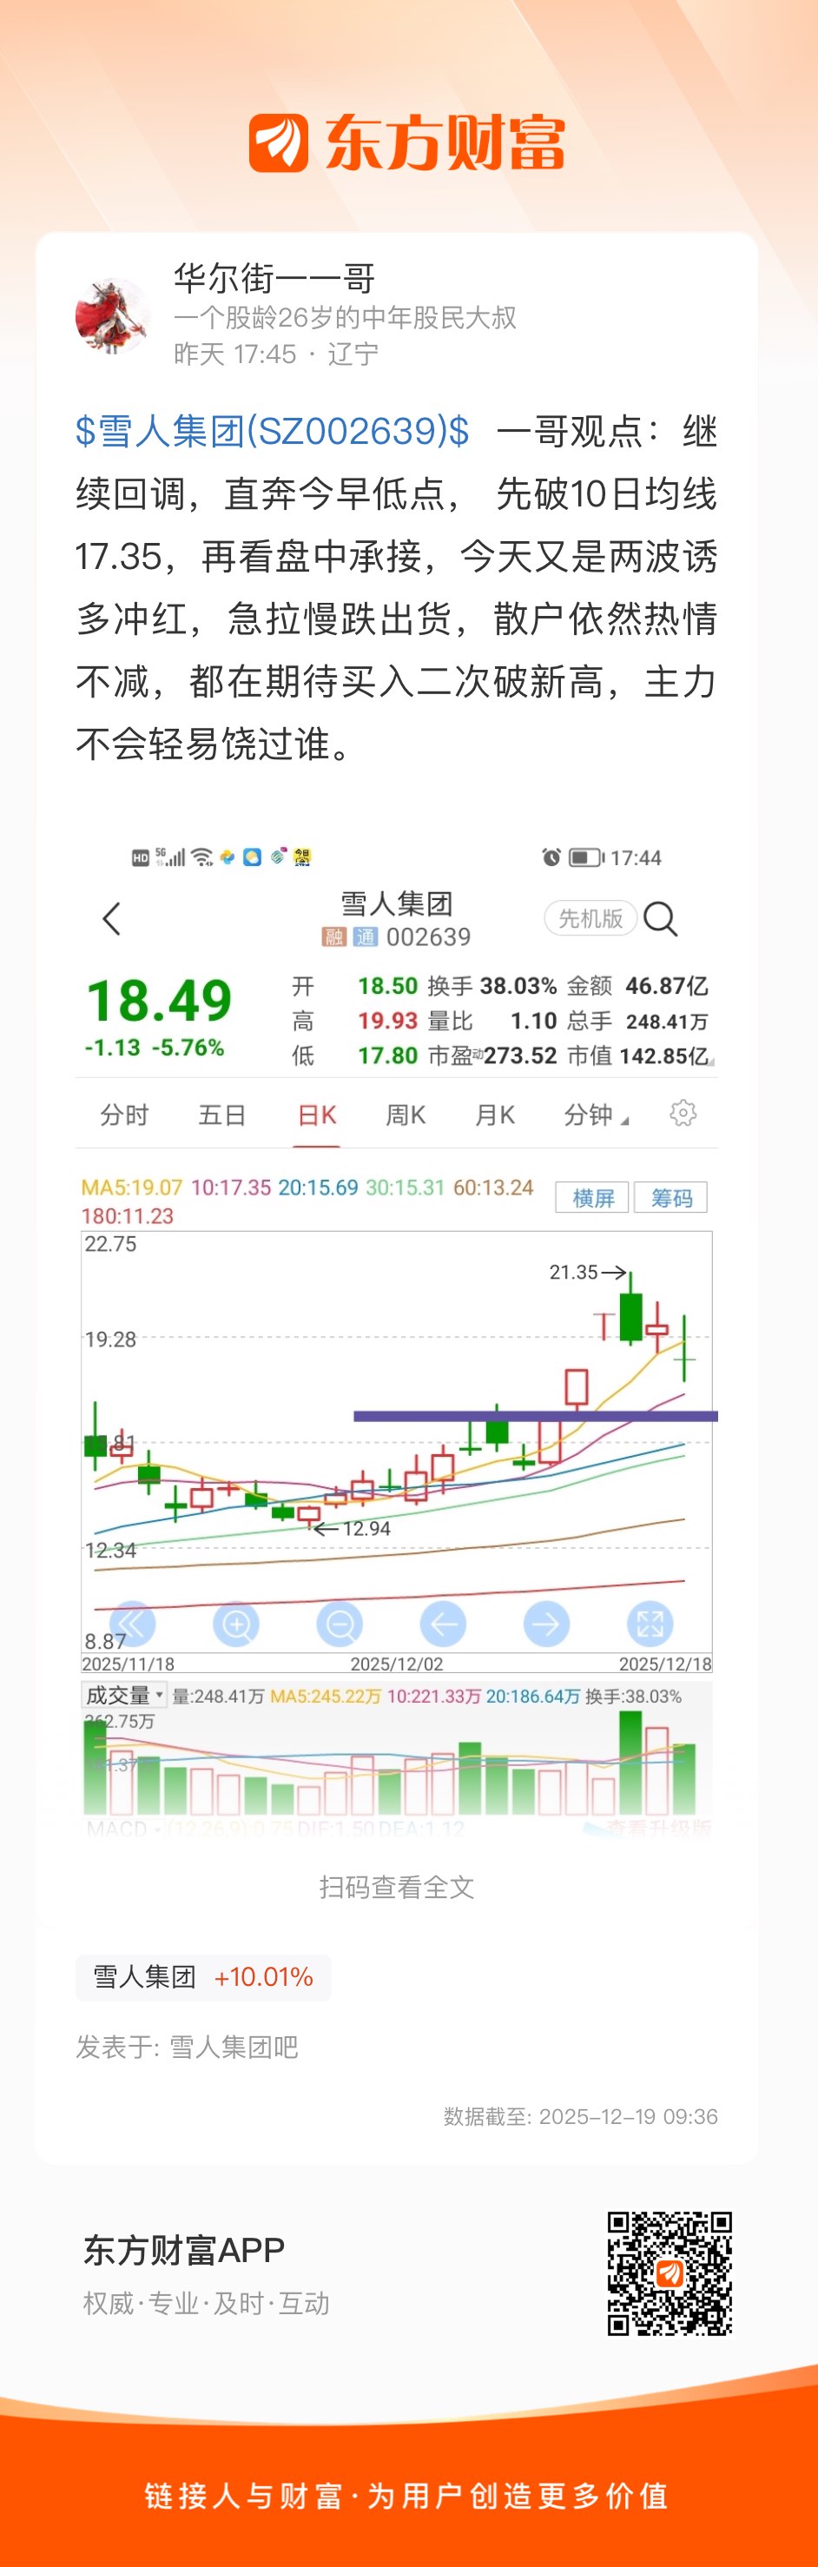
Task: Open the 雪人集团 +10.01% stock tag
Action: click(x=203, y=1976)
